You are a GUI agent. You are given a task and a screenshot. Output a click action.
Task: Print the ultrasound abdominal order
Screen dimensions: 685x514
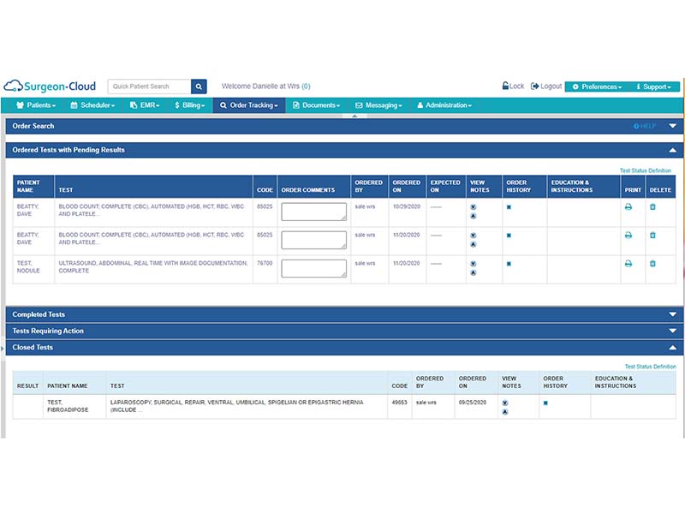(628, 264)
